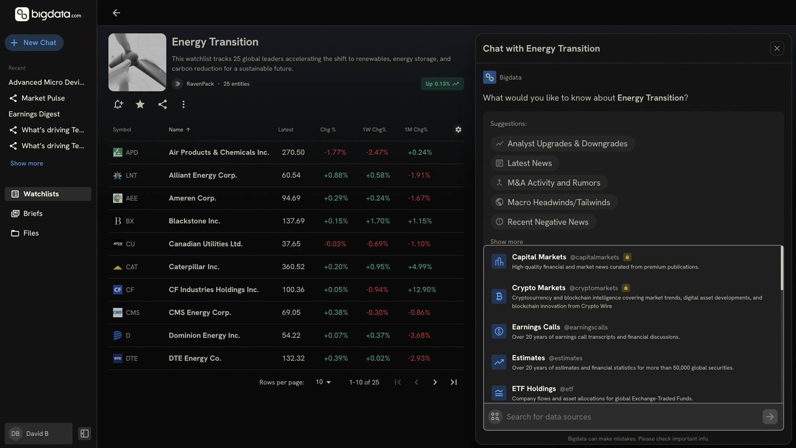796x448 pixels.
Task: Jump to the last table page
Action: click(x=454, y=382)
